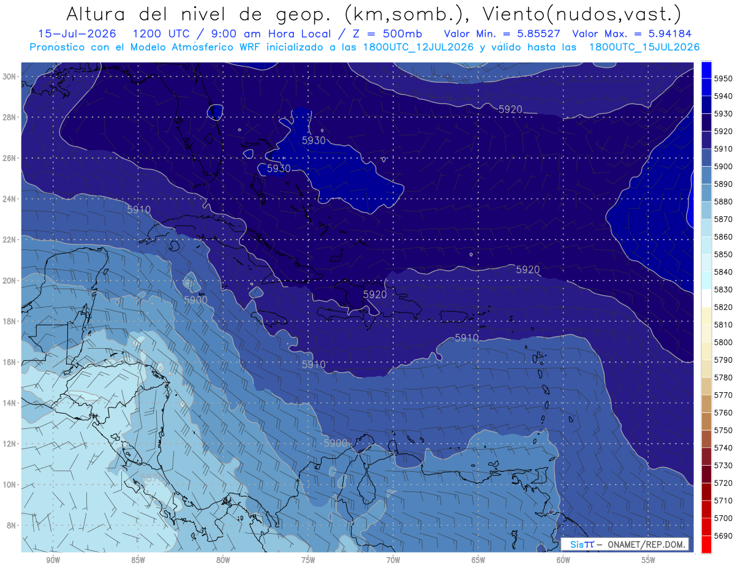Image resolution: width=735 pixels, height=568 pixels.
Task: Click the '5910' contour label near 24N Gulf
Action: pyautogui.click(x=139, y=210)
